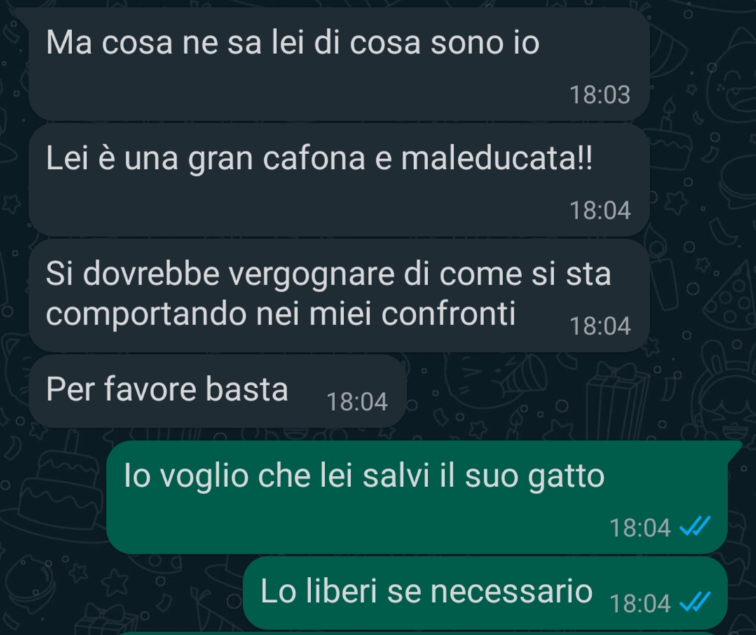The height and width of the screenshot is (635, 756).
Task: Tap the 18:03 timestamp on the first message
Action: (600, 95)
